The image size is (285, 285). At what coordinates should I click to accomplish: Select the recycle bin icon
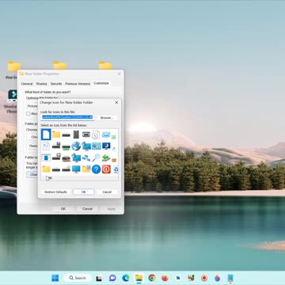116,169
